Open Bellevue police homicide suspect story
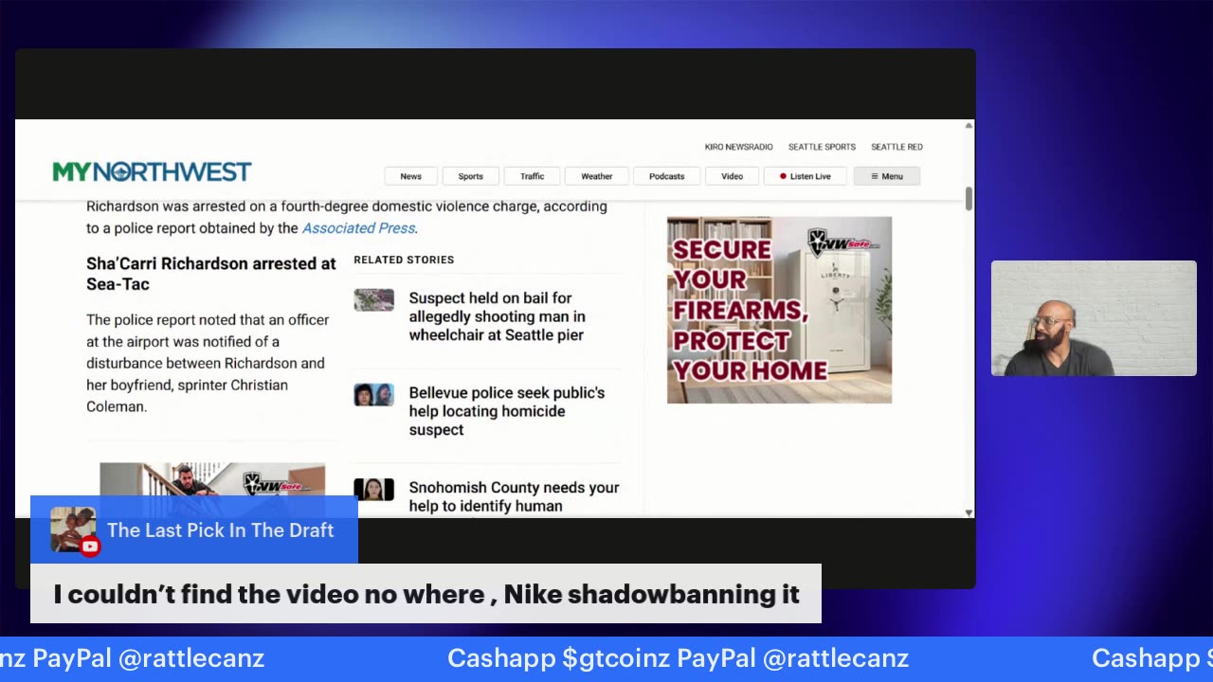This screenshot has height=682, width=1213. point(507,411)
